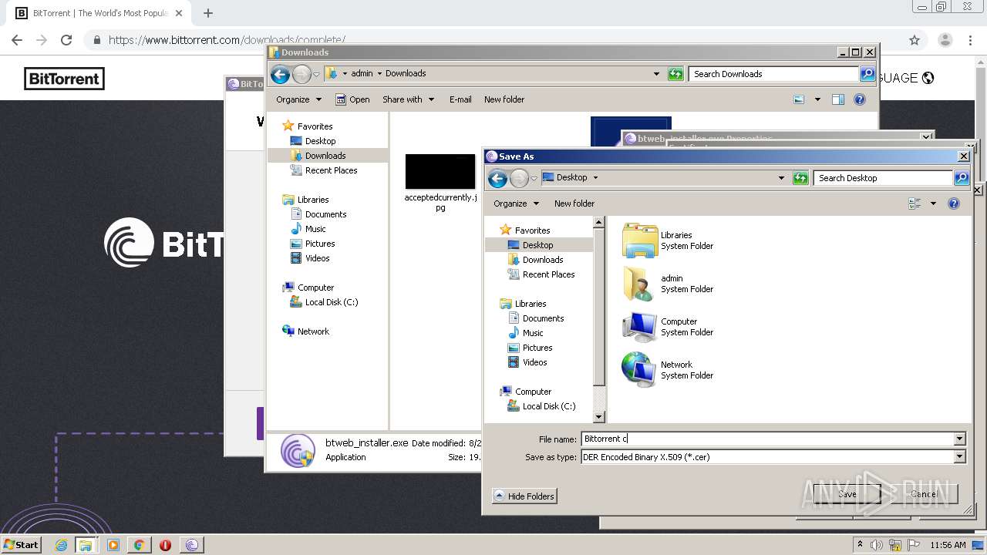Click Save button in Save As dialog
The height and width of the screenshot is (555, 987).
tap(847, 494)
